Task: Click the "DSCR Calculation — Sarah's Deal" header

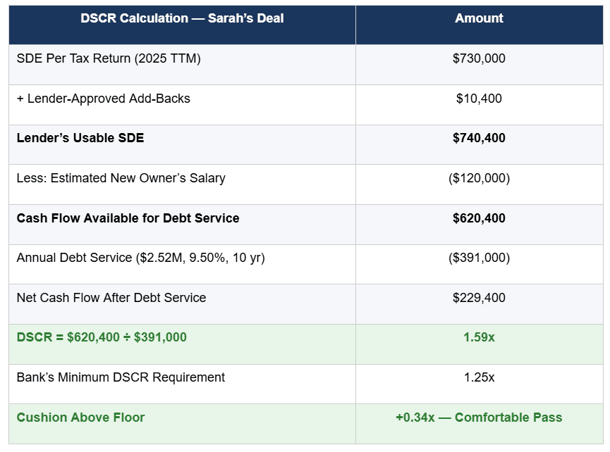Action: click(x=182, y=18)
